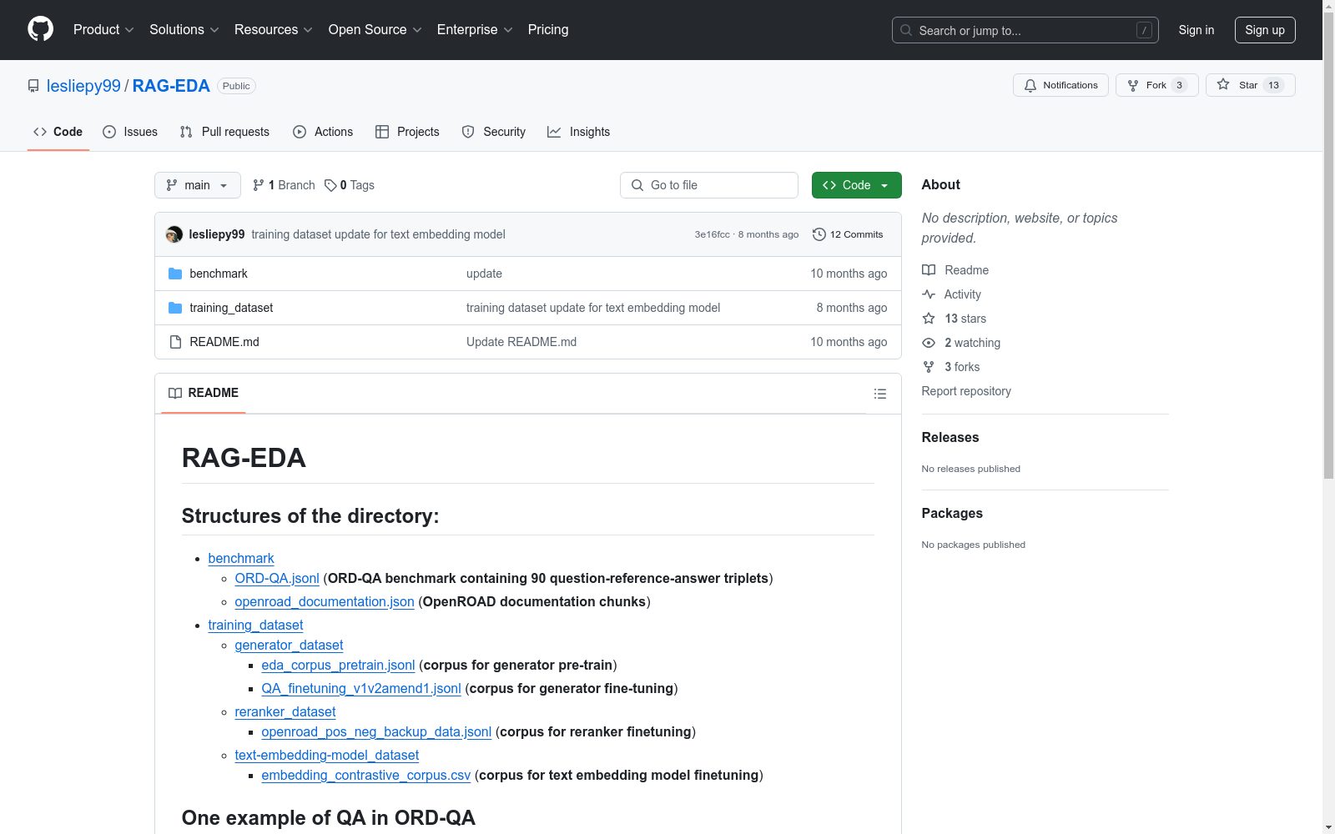
Task: Open the Open Source dropdown
Action: (375, 30)
